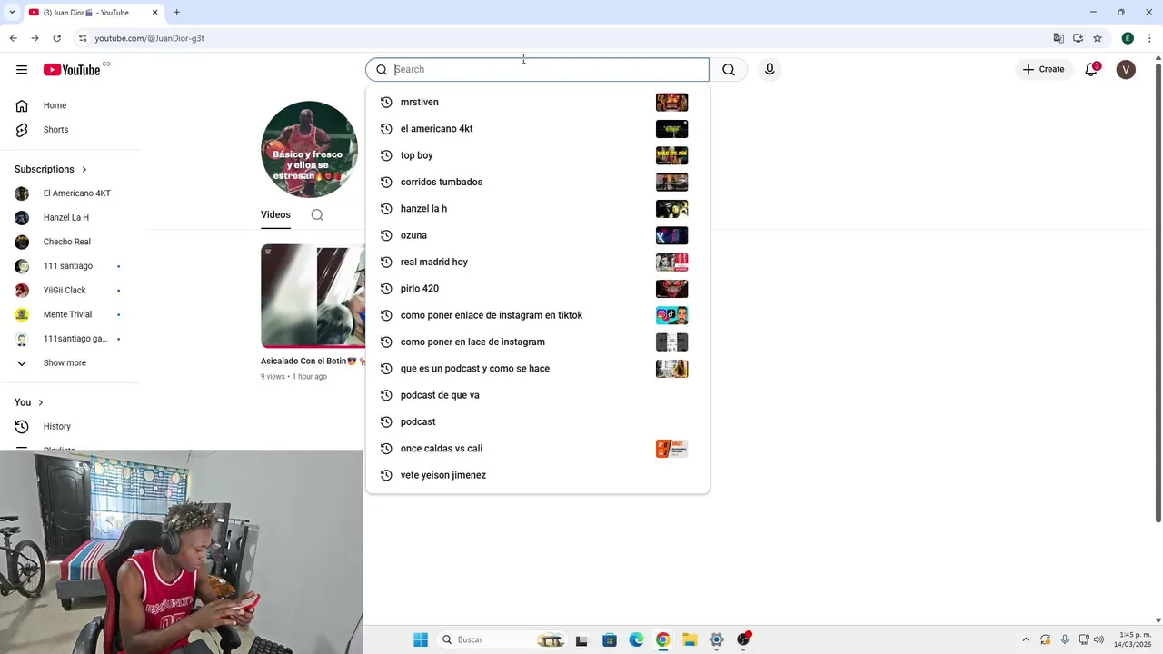Viewport: 1163px width, 654px height.
Task: Click the channel search magnifier icon
Action: coord(317,215)
